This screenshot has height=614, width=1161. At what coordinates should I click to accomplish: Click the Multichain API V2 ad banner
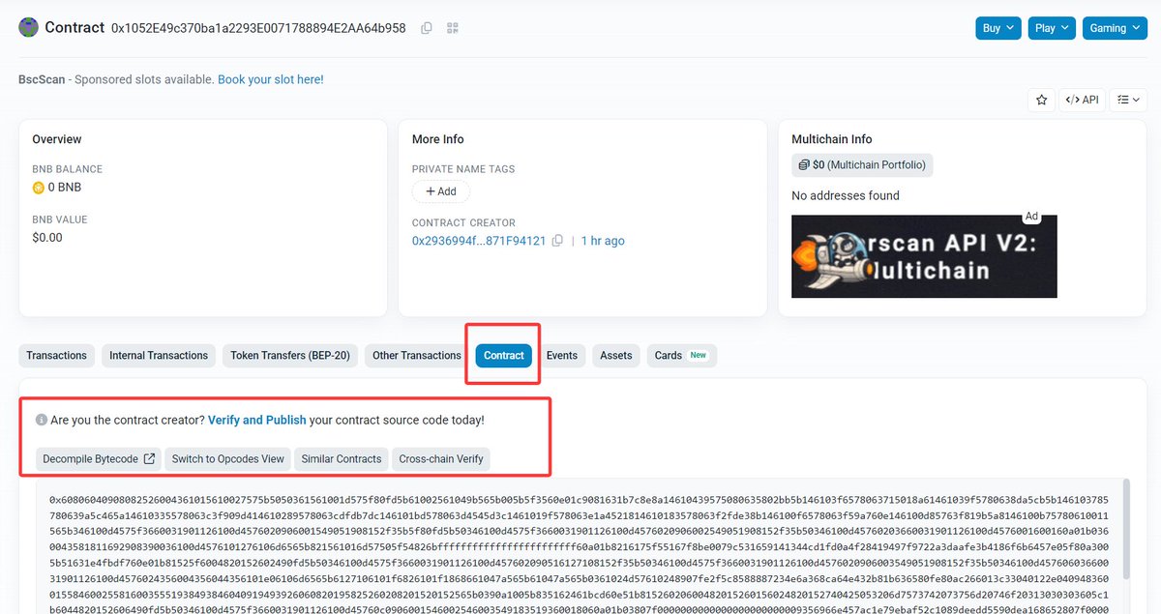click(x=924, y=256)
